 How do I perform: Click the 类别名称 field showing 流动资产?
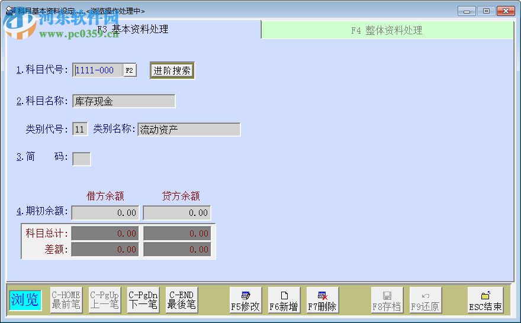tap(189, 130)
